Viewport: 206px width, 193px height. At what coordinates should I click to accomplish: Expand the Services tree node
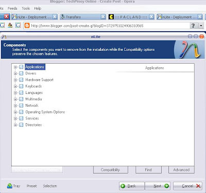point(15,119)
